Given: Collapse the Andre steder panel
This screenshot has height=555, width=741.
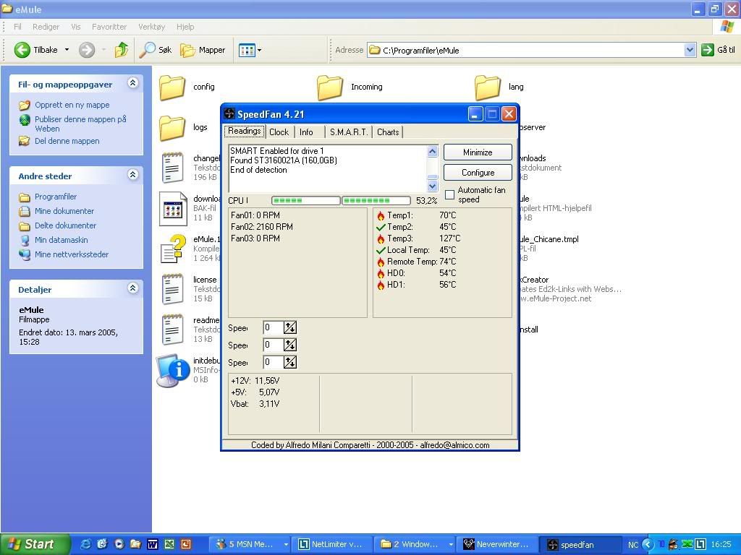Looking at the screenshot, I should pos(133,175).
